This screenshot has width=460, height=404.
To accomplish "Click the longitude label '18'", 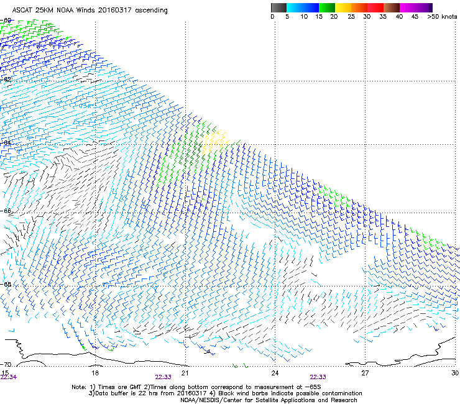I will coord(95,373).
